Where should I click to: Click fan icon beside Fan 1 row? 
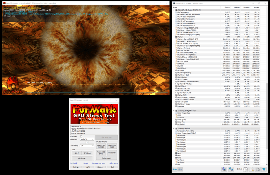click(176, 153)
